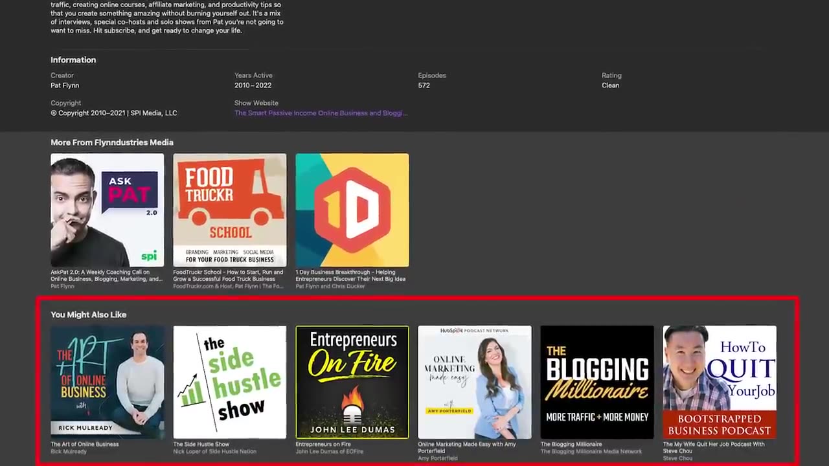Select 'The Blogging Millionaire Media Network' author text
829x466 pixels.
[x=591, y=451]
